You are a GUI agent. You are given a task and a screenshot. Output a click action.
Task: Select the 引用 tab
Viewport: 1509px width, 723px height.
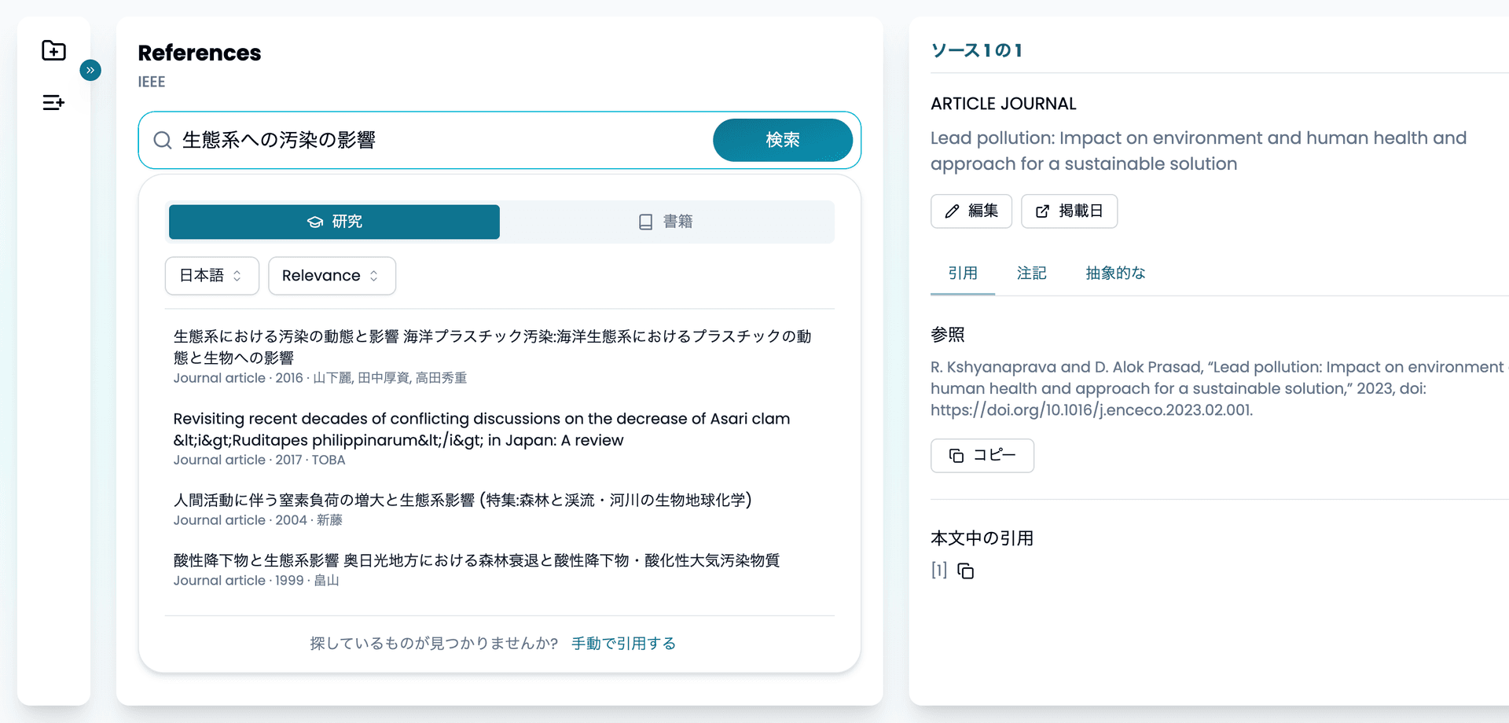[963, 273]
